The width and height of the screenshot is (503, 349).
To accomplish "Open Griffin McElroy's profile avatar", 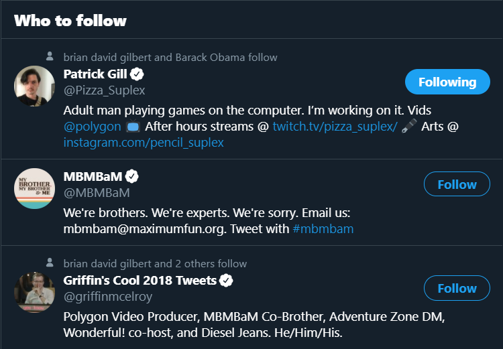I will (34, 292).
